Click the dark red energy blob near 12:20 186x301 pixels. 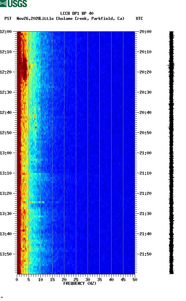pyautogui.click(x=24, y=68)
